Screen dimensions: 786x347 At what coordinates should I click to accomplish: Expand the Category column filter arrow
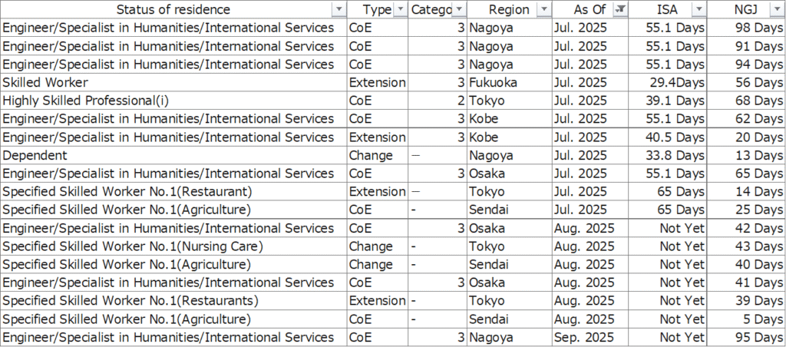(458, 10)
